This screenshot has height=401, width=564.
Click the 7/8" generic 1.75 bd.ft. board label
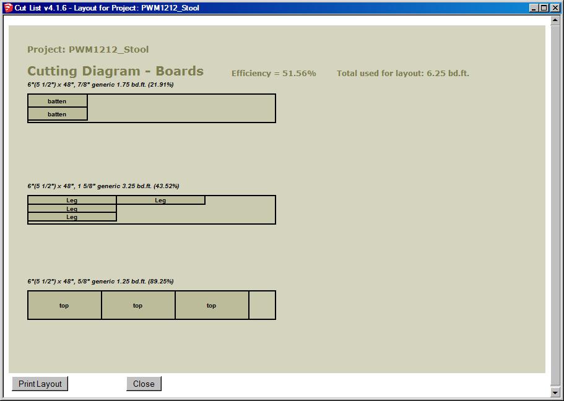[x=100, y=85]
